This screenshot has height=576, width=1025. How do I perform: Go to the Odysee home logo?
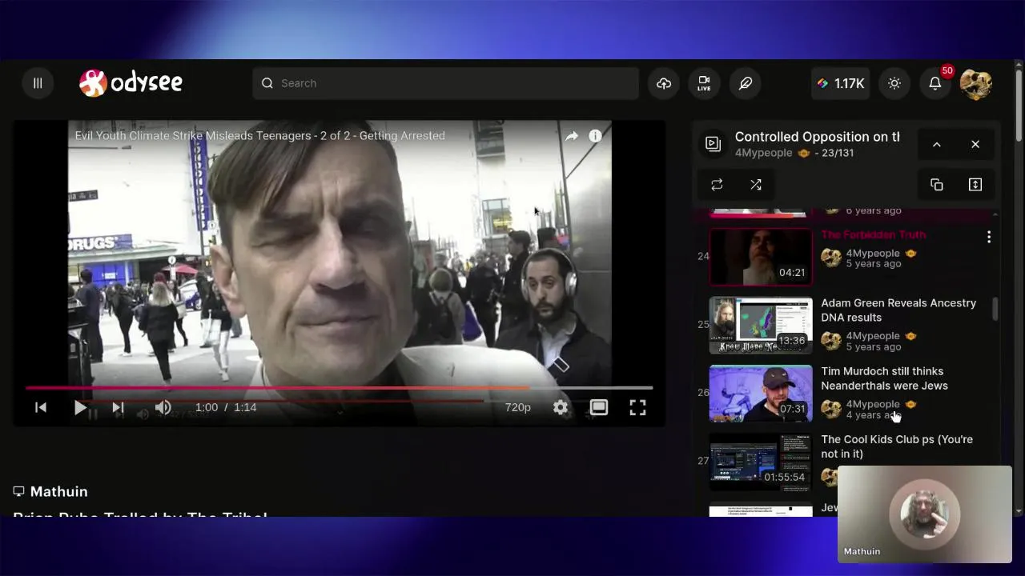[131, 83]
